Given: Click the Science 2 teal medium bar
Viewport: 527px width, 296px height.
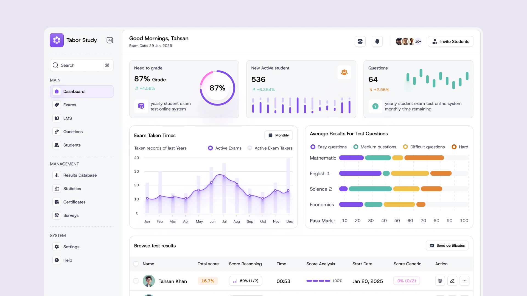Looking at the screenshot, I should 370,189.
